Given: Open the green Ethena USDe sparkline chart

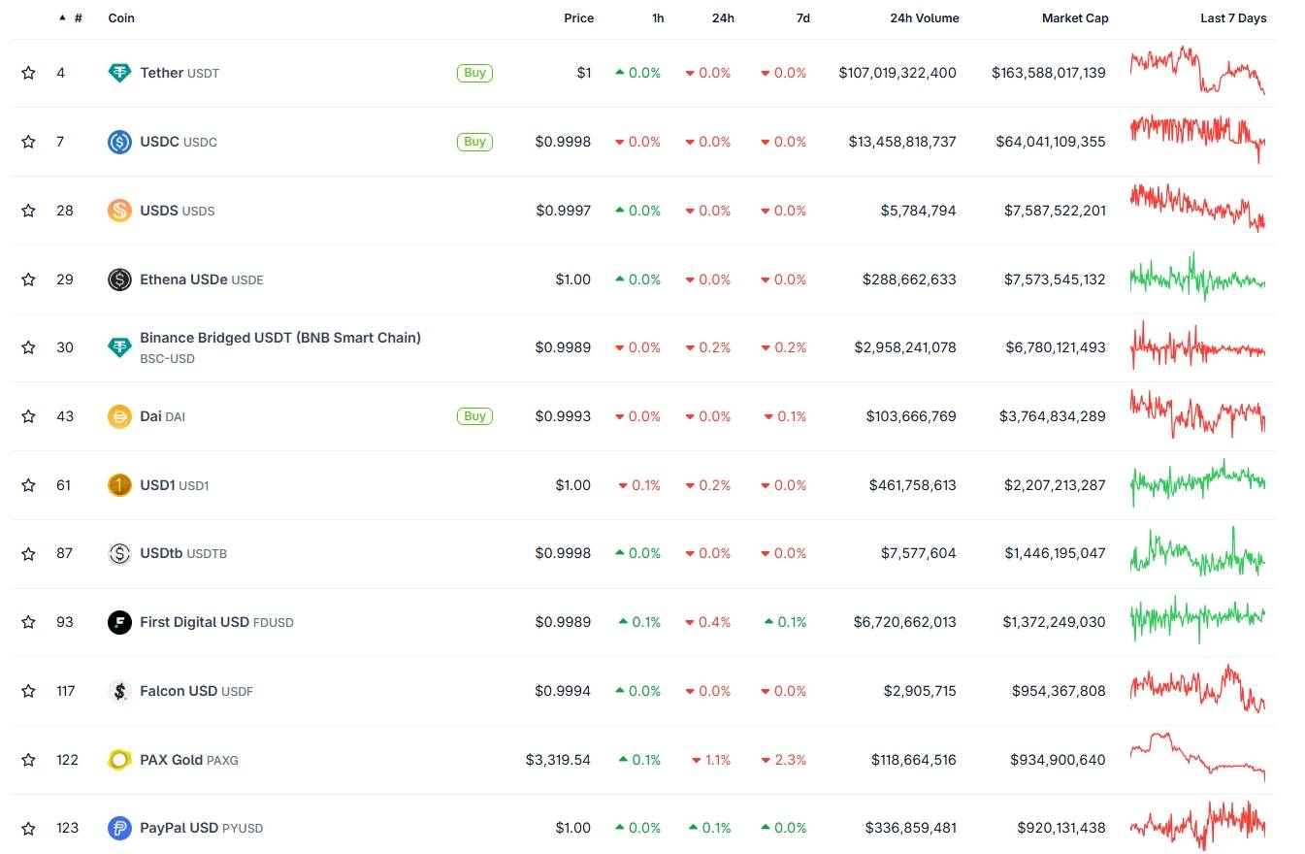Looking at the screenshot, I should point(1197,277).
